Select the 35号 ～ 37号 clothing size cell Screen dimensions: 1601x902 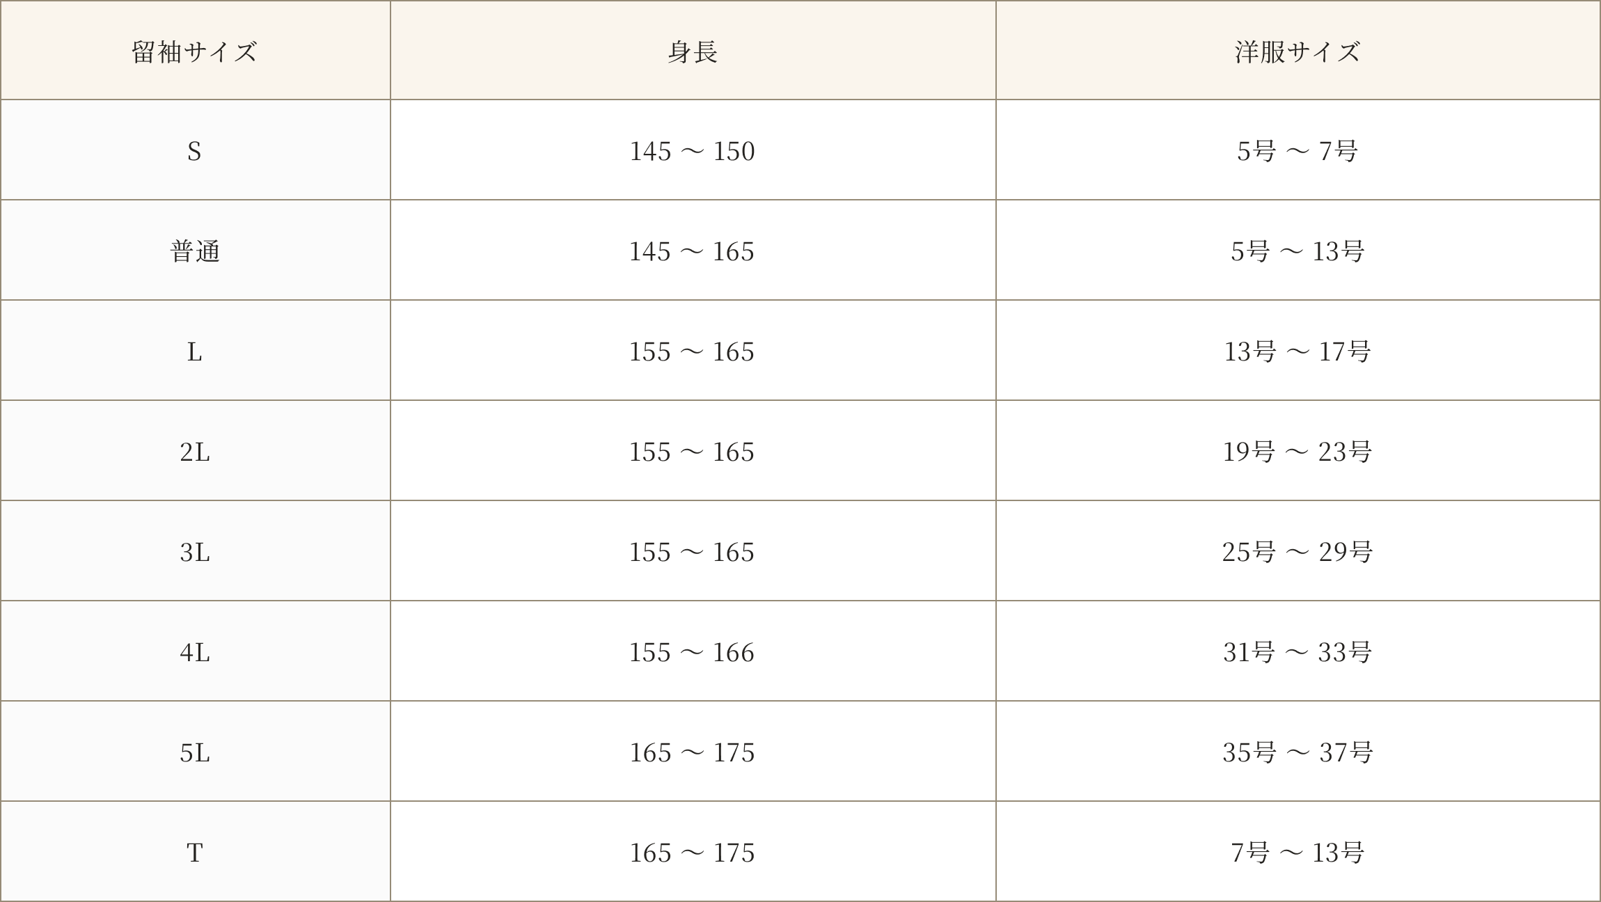(x=1298, y=752)
